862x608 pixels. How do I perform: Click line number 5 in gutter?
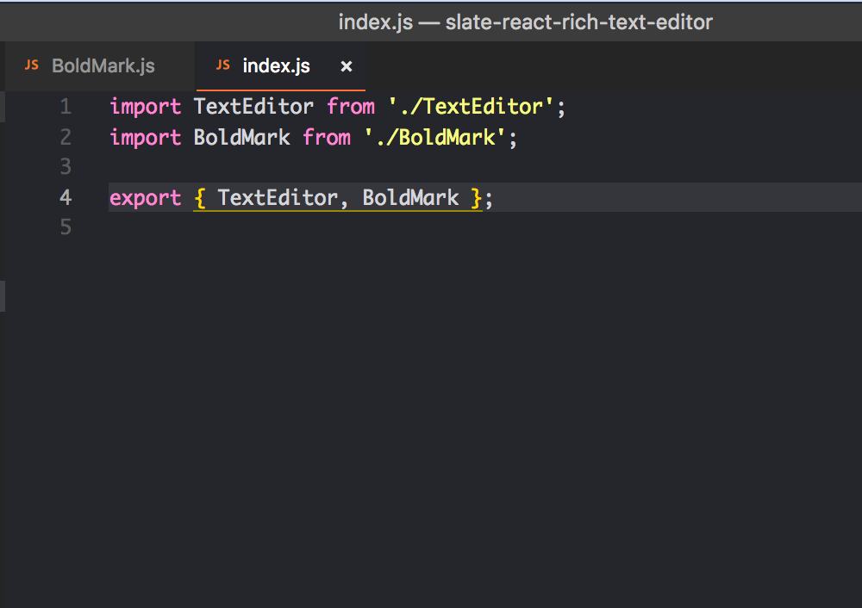coord(66,226)
